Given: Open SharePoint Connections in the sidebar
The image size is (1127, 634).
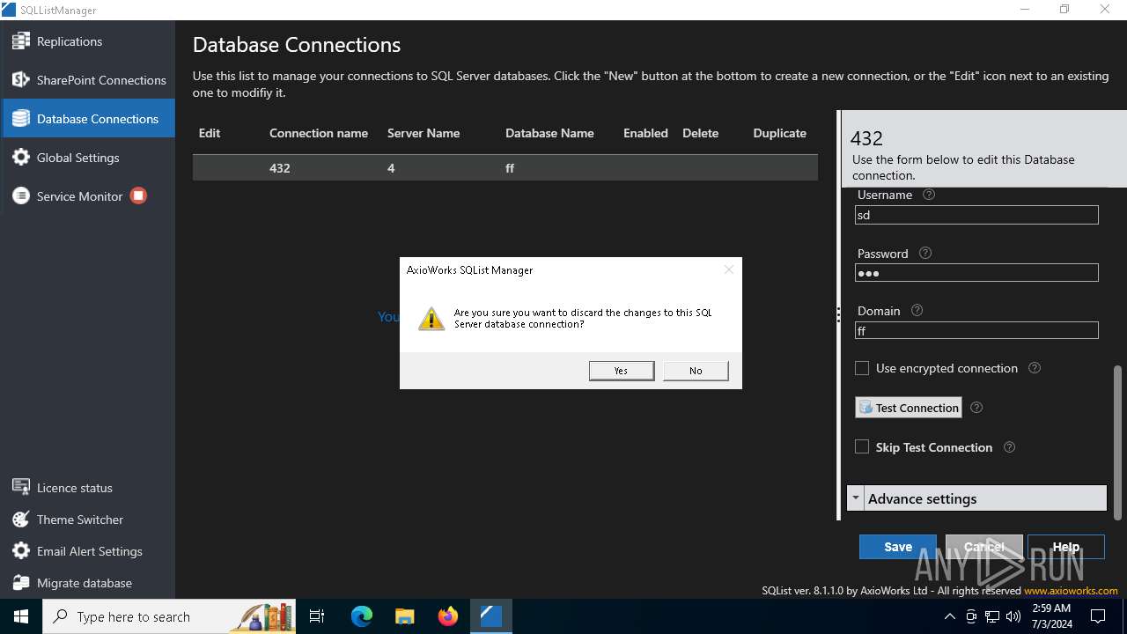Looking at the screenshot, I should [x=88, y=80].
